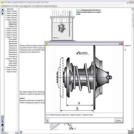Click the green figure link in the paragraph
134x134 pixels.
43,48
